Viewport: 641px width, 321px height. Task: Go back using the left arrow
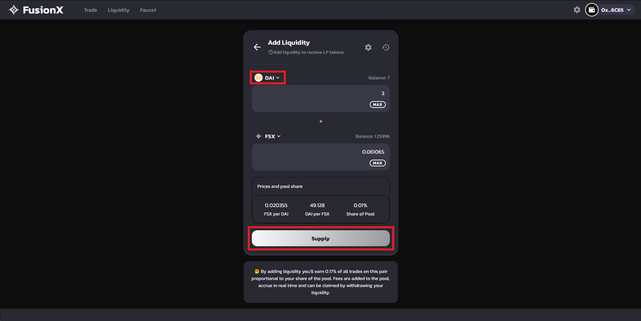pos(257,47)
